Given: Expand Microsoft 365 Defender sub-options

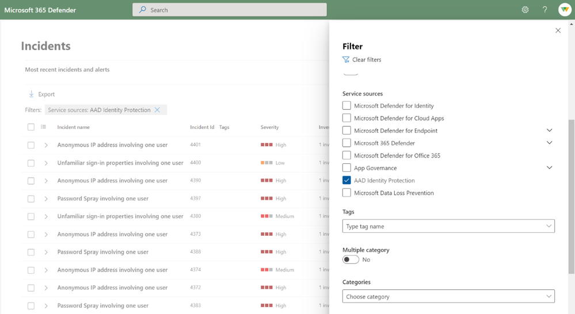Looking at the screenshot, I should pyautogui.click(x=549, y=143).
